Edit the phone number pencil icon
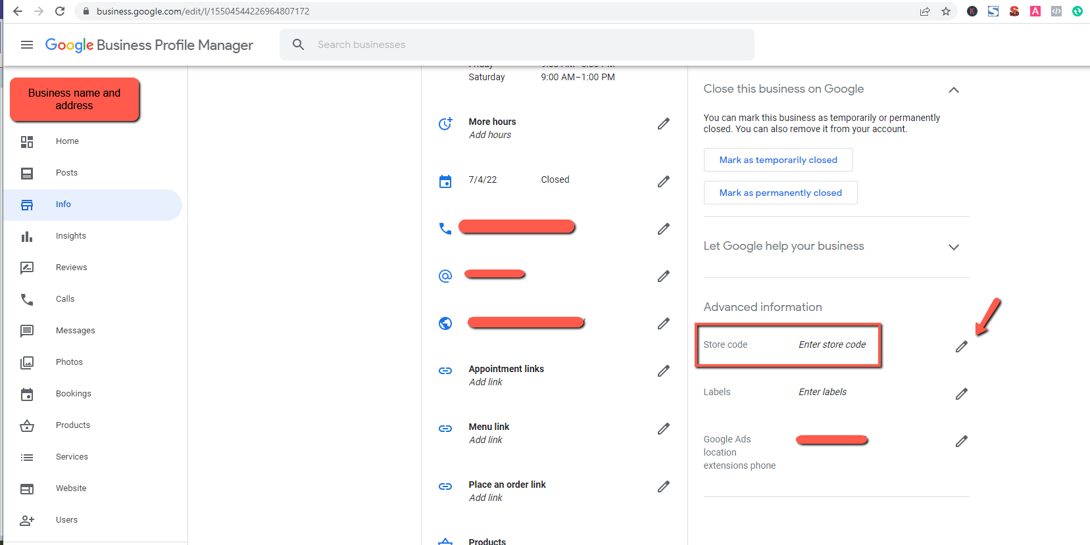Image resolution: width=1090 pixels, height=545 pixels. [664, 229]
